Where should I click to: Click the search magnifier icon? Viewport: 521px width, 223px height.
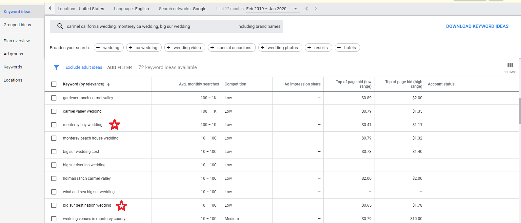point(60,26)
